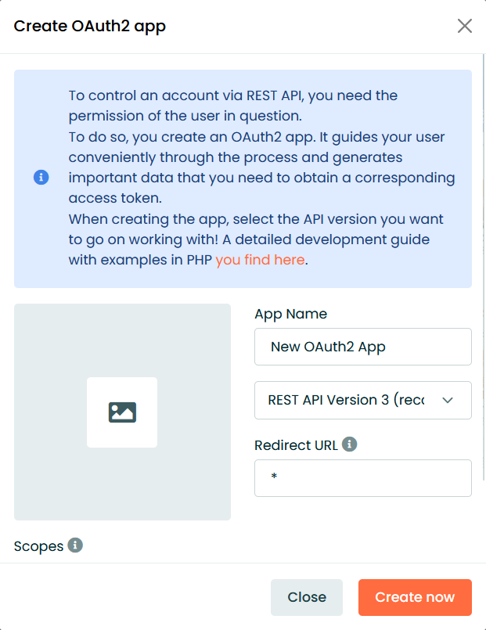
Task: Click the dialog's vertical scrollbar
Action: [x=484, y=267]
